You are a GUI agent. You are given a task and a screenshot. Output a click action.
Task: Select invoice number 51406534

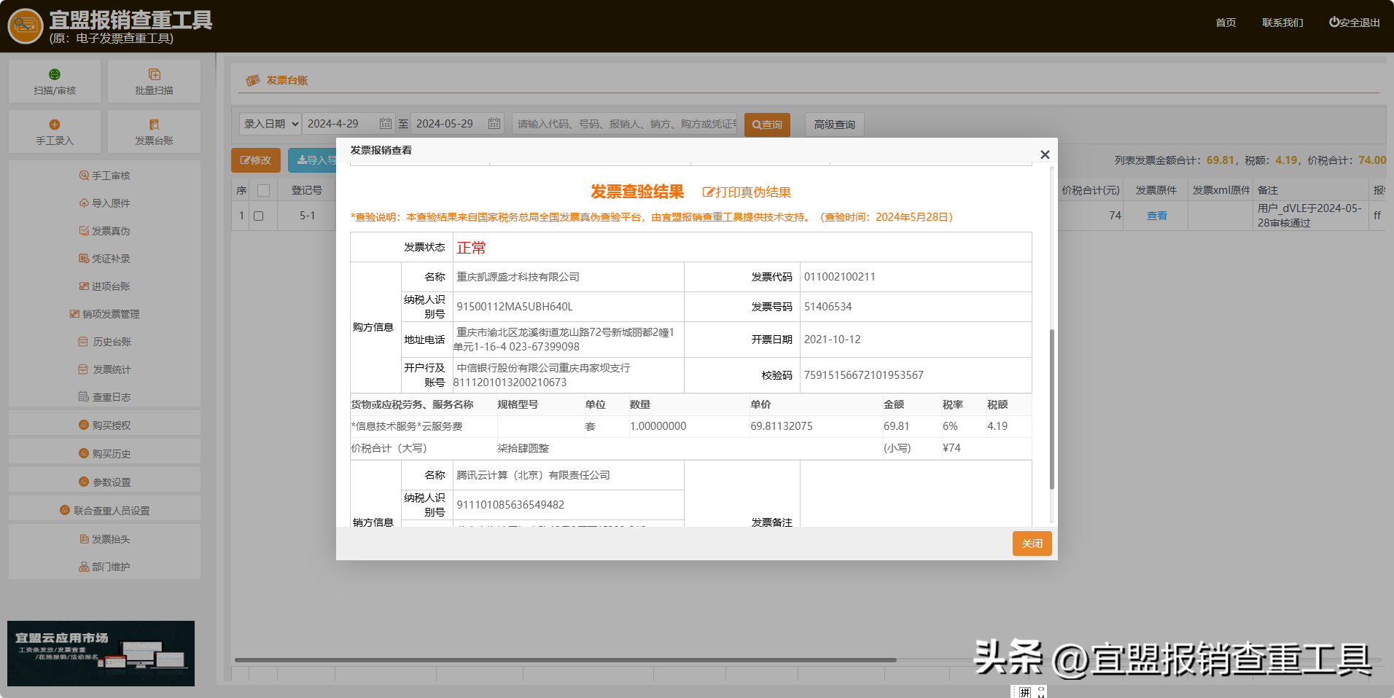[x=828, y=307]
